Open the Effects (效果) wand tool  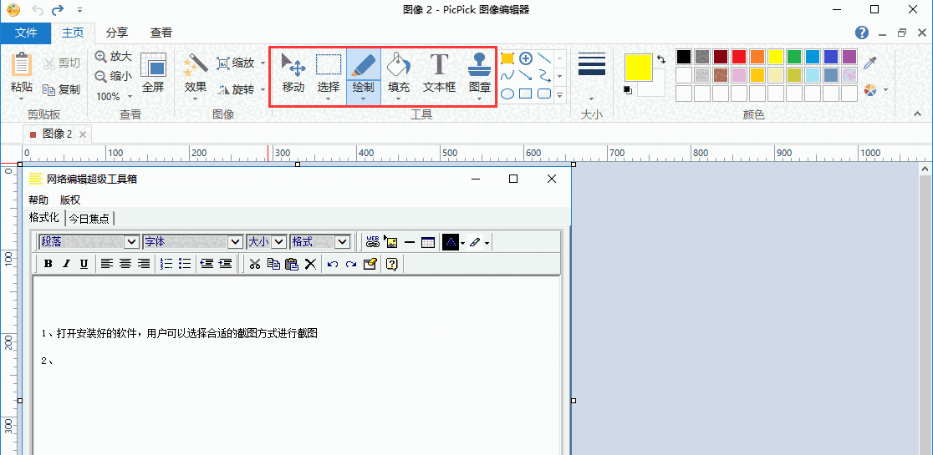195,65
